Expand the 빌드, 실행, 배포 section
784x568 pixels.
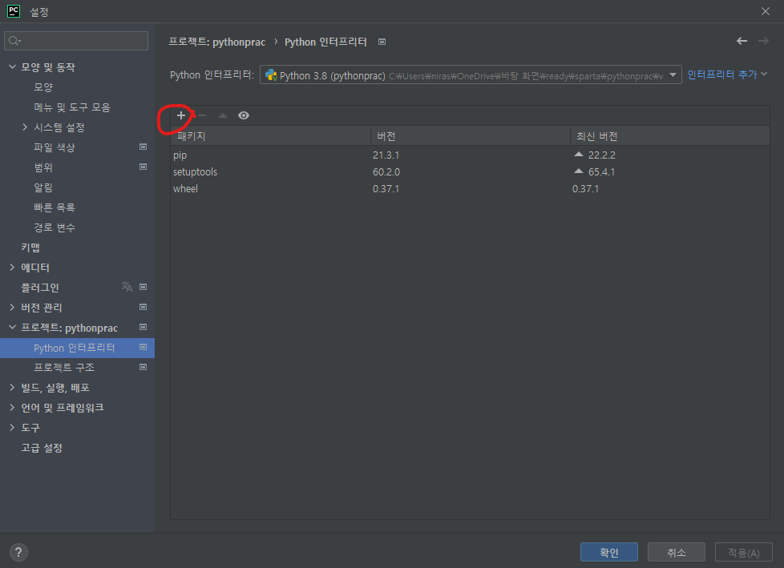[13, 387]
